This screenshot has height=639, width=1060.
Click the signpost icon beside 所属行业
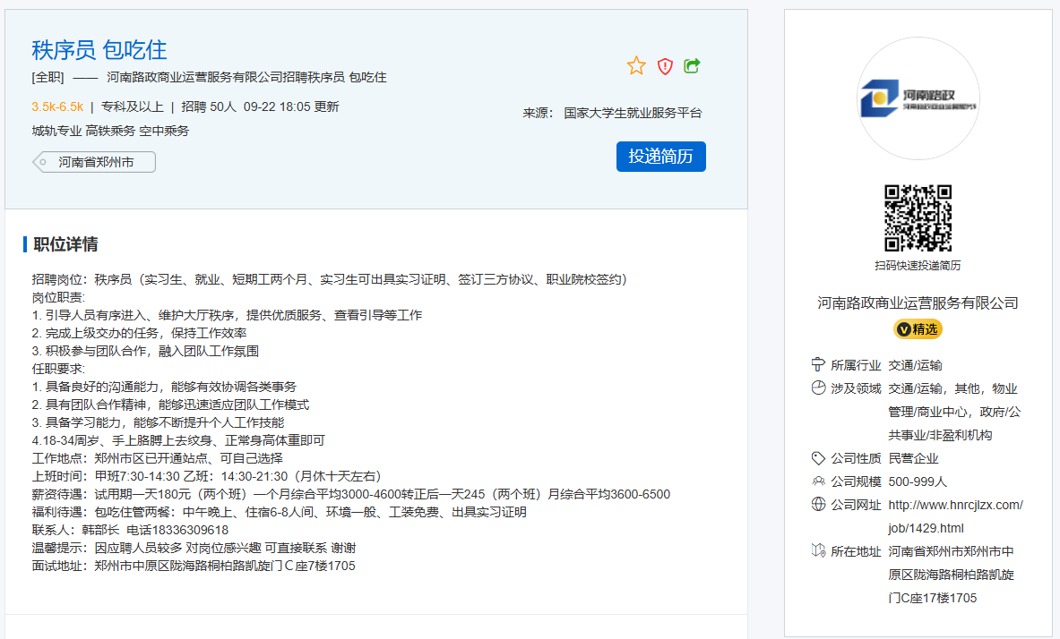817,365
